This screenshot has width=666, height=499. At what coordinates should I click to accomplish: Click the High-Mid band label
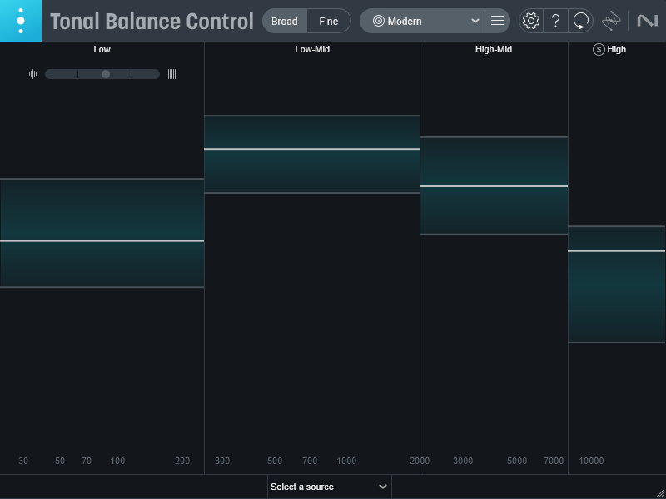coord(494,49)
